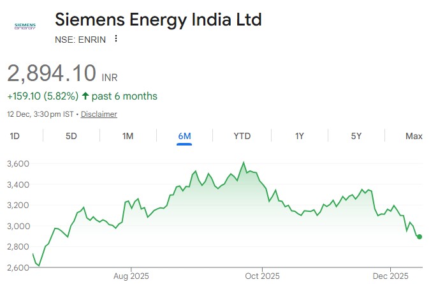
Task: Show the 5Y price chart
Action: click(356, 136)
